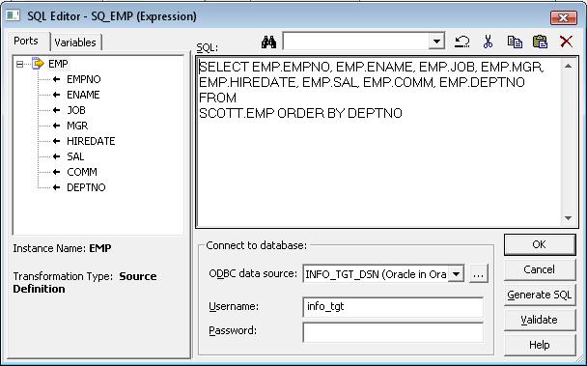Click the copy toolbar icon
Screen dimensions: 587x366
(x=515, y=42)
